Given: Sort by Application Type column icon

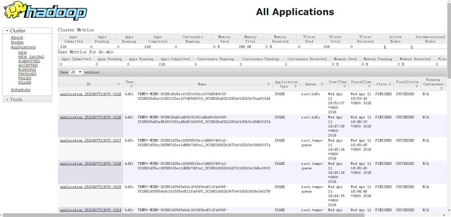Looking at the screenshot, I should [x=295, y=86].
